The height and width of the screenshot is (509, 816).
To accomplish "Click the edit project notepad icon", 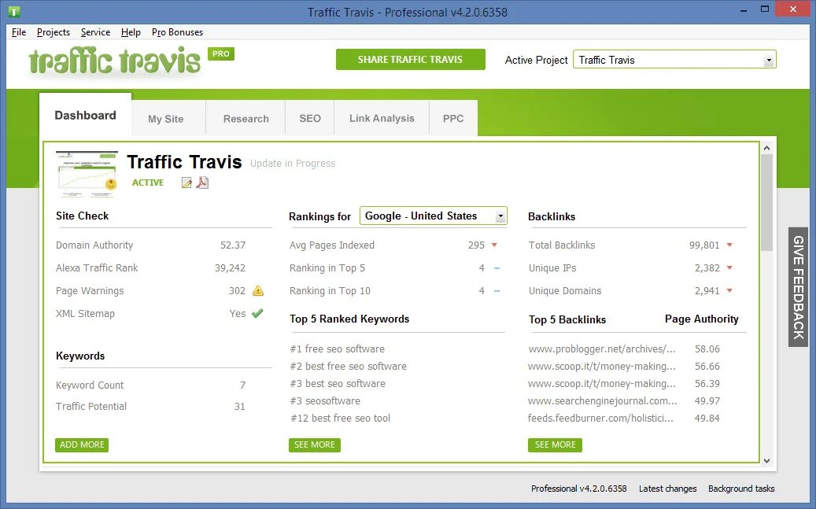I will (186, 183).
